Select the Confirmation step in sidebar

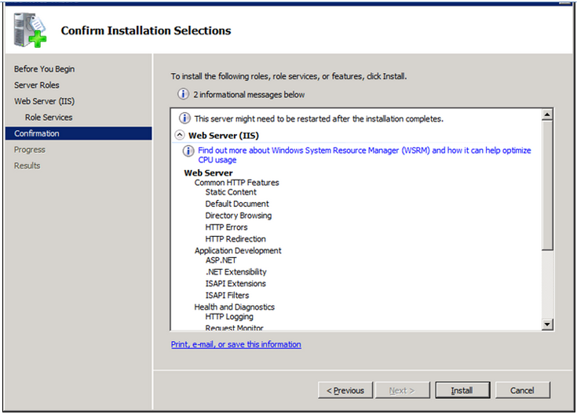[x=37, y=133]
